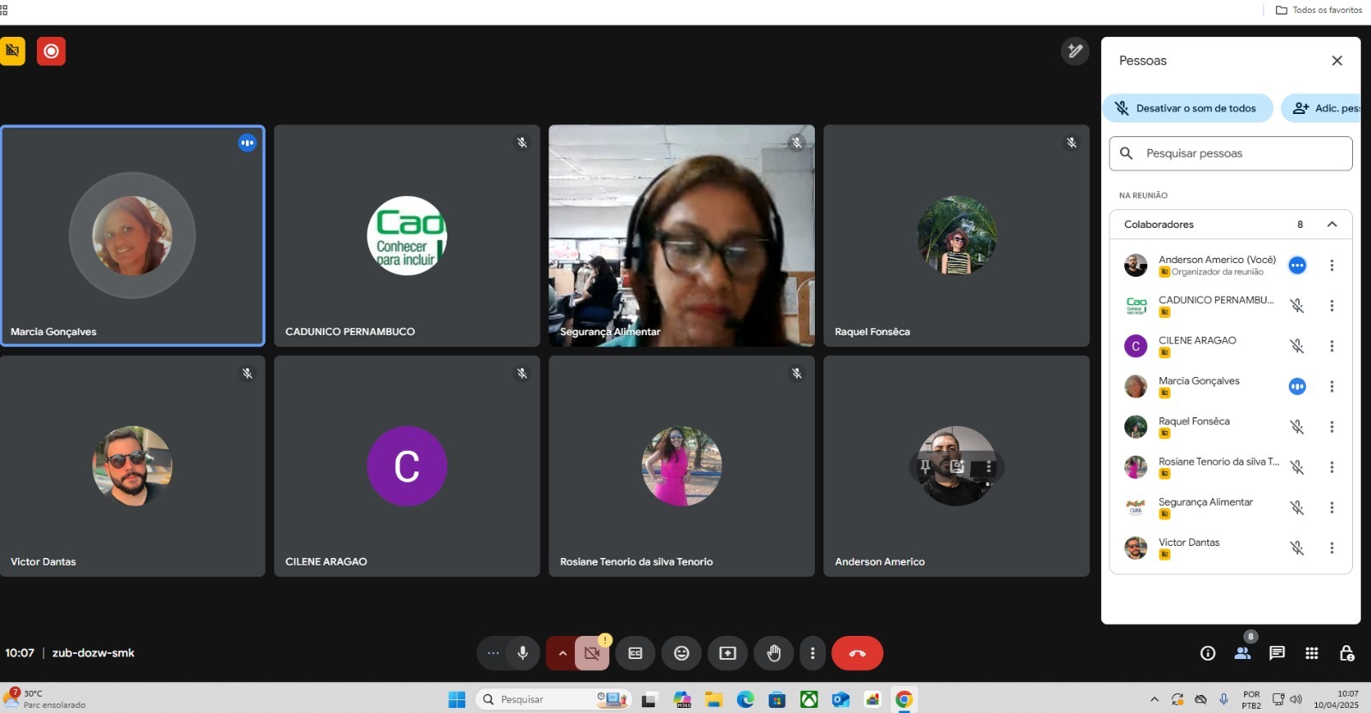1371x713 pixels.
Task: Toggle the people panel icon with badge 8
Action: (1242, 653)
